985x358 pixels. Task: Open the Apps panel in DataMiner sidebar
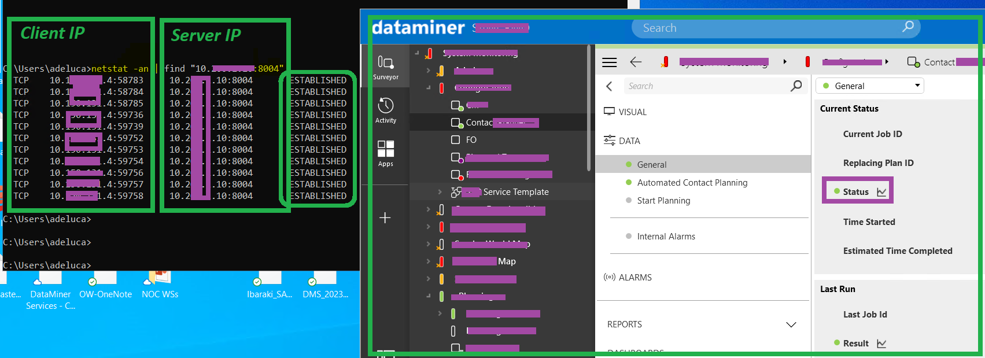pos(386,153)
